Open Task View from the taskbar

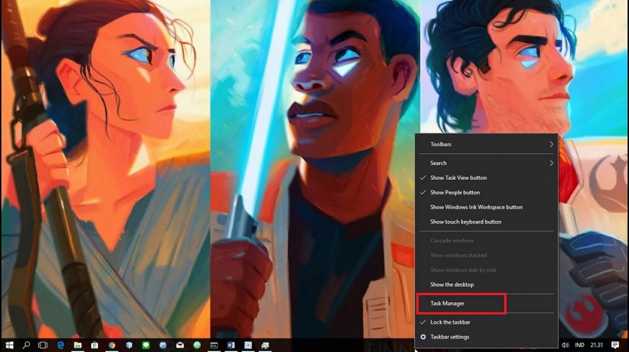[x=43, y=345]
